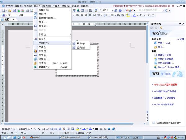Select rectangle shape tool in drawing toolbar
Image resolution: width=186 pixels, height=140 pixels.
[43, 128]
